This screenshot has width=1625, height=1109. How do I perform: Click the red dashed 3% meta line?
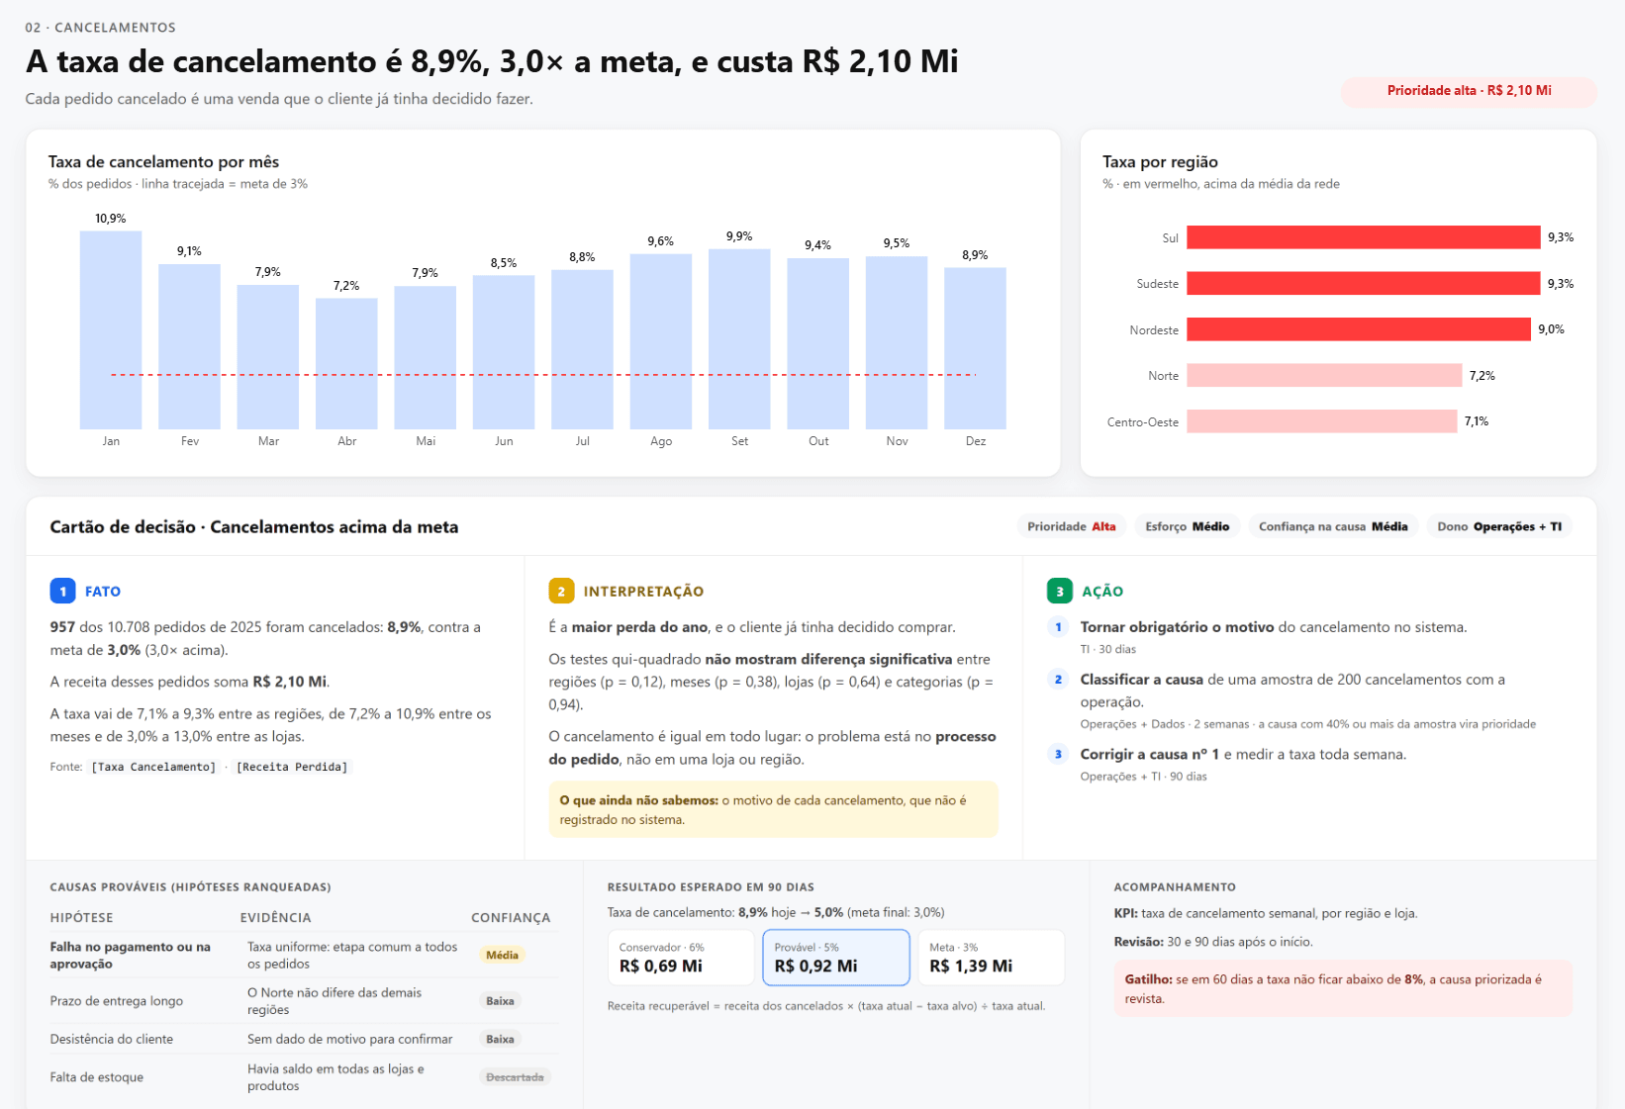[543, 375]
